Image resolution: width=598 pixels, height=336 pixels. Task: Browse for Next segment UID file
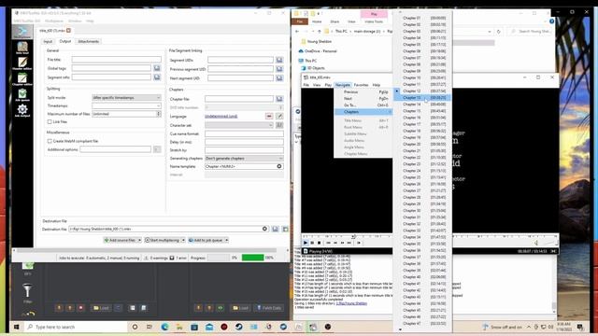pyautogui.click(x=279, y=78)
